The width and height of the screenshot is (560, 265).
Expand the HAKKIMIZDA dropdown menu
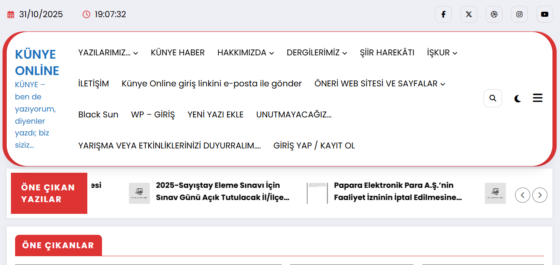pyautogui.click(x=246, y=52)
